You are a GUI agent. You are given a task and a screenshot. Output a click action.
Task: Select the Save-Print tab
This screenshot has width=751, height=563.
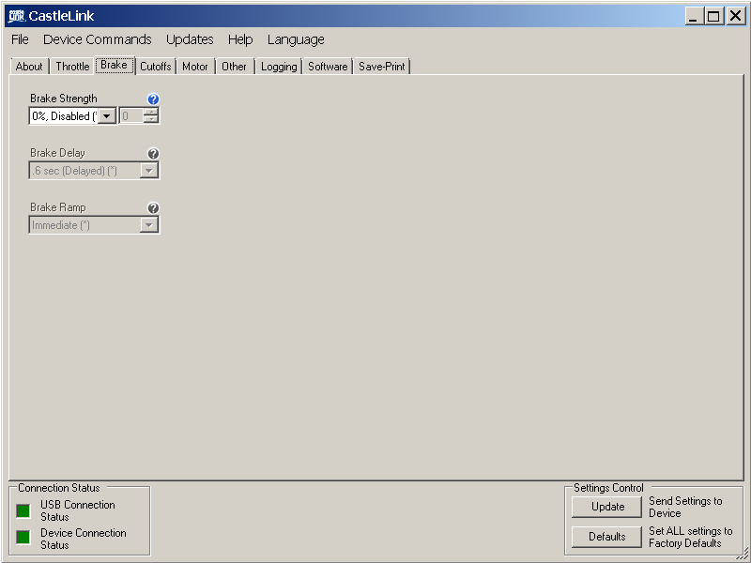383,67
